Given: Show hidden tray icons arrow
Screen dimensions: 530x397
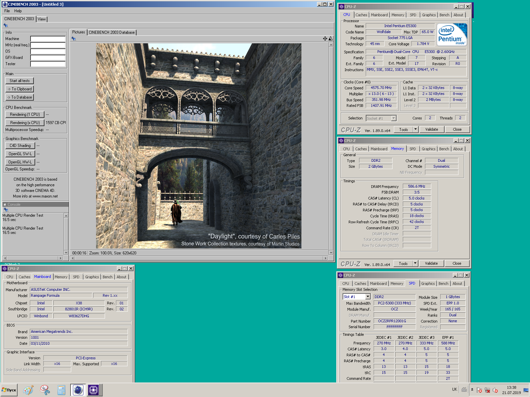Looking at the screenshot, I should (472, 390).
